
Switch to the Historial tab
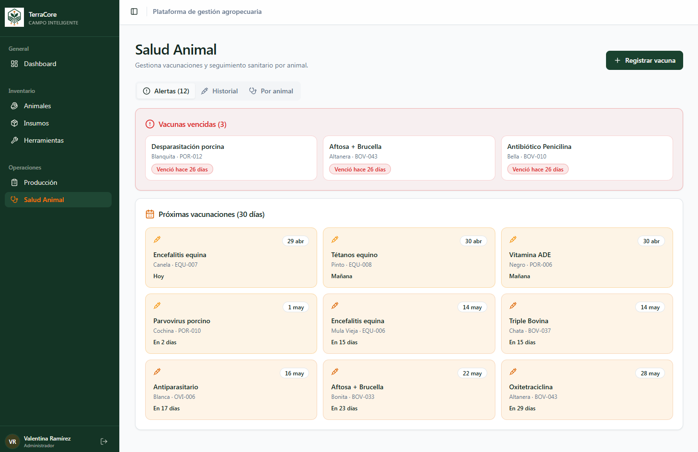click(219, 91)
